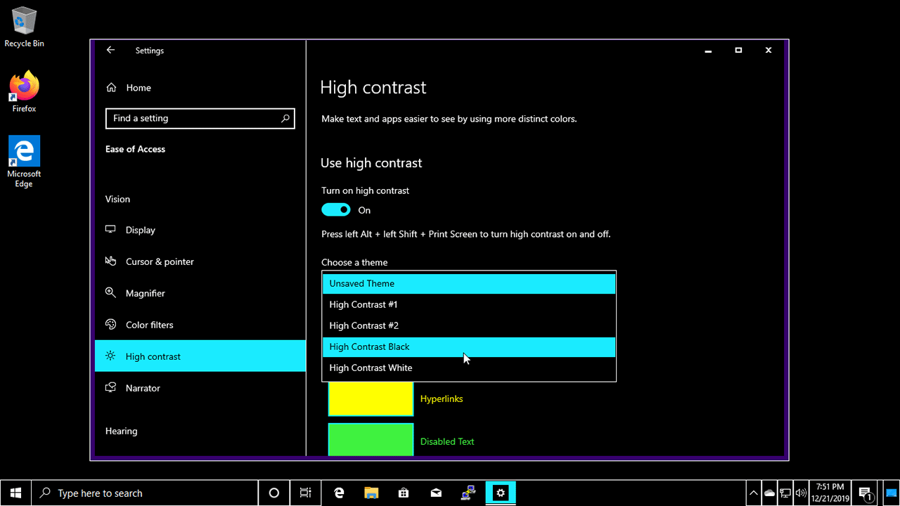Open the Recycle Bin desktop icon
The width and height of the screenshot is (900, 506).
click(x=24, y=27)
